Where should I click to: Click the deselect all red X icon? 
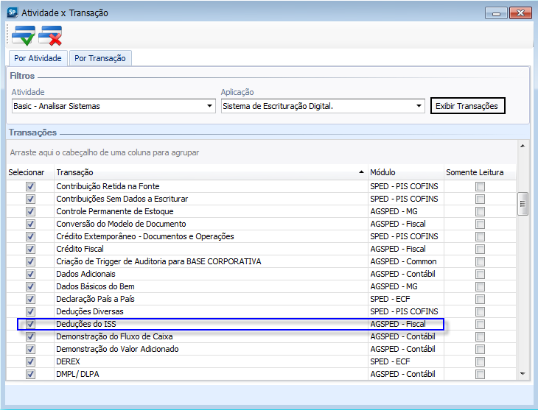pyautogui.click(x=51, y=35)
